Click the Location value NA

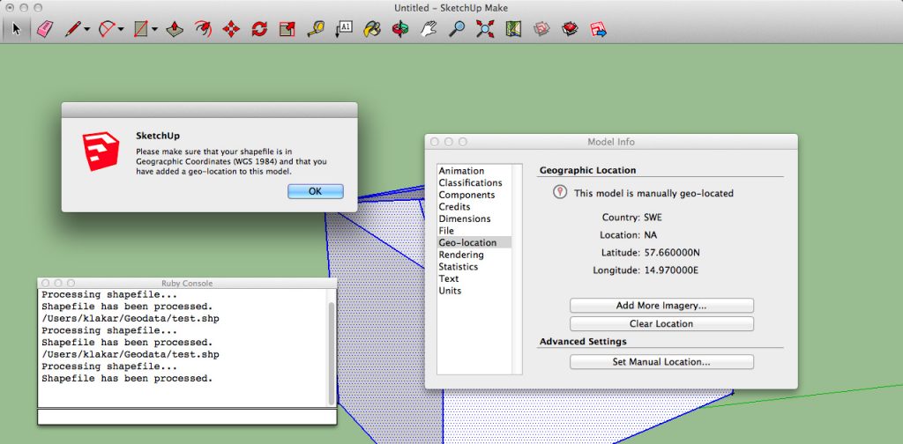pos(650,235)
